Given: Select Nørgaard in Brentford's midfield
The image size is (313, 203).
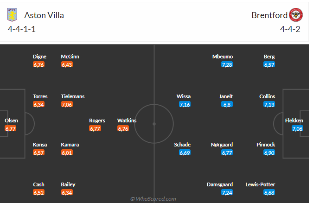Looking at the screenshot, I should click(x=222, y=145).
